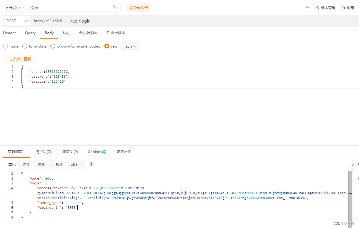
Task: Switch to the Header tab
Action: coord(9,33)
